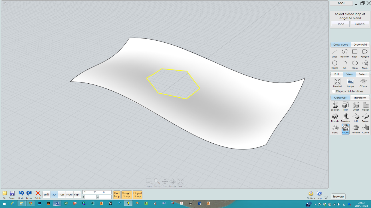Viewport: 371px width, 208px height.
Task: Toggle Grid Snap
Action: click(117, 195)
